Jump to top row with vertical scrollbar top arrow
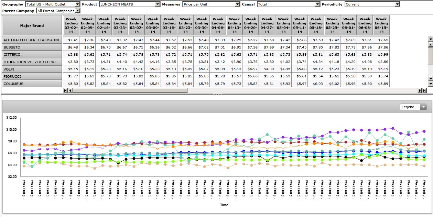This screenshot has height=217, width=433. 430,39
